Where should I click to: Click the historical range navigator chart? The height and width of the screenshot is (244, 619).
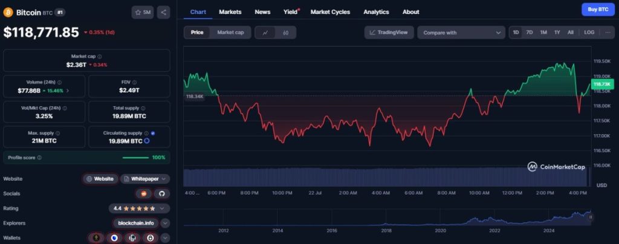pos(387,217)
